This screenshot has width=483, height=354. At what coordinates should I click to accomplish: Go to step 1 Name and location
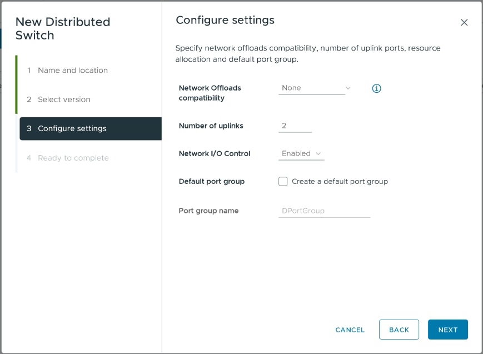tap(67, 70)
